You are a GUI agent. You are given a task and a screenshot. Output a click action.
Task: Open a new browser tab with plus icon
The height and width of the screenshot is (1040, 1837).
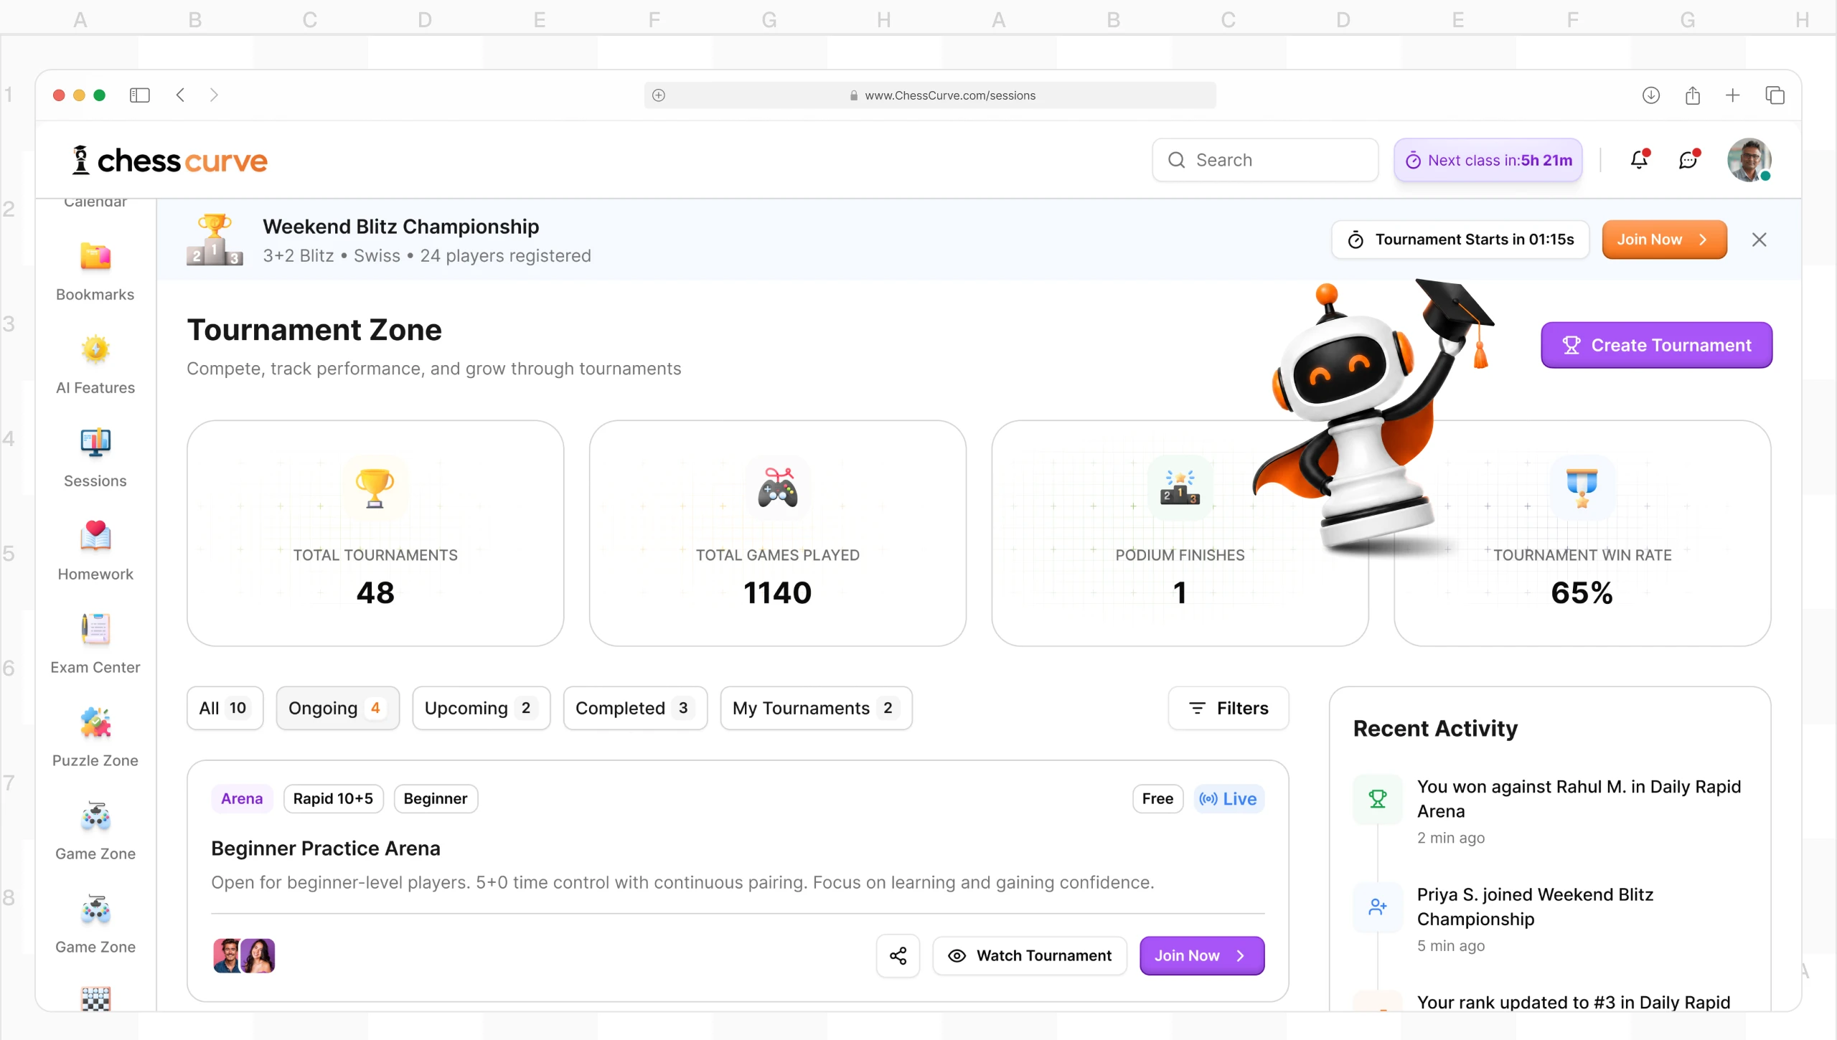(1733, 95)
